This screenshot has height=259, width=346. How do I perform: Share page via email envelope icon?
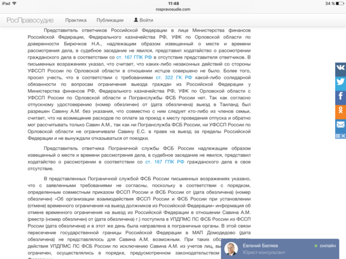coord(340,126)
